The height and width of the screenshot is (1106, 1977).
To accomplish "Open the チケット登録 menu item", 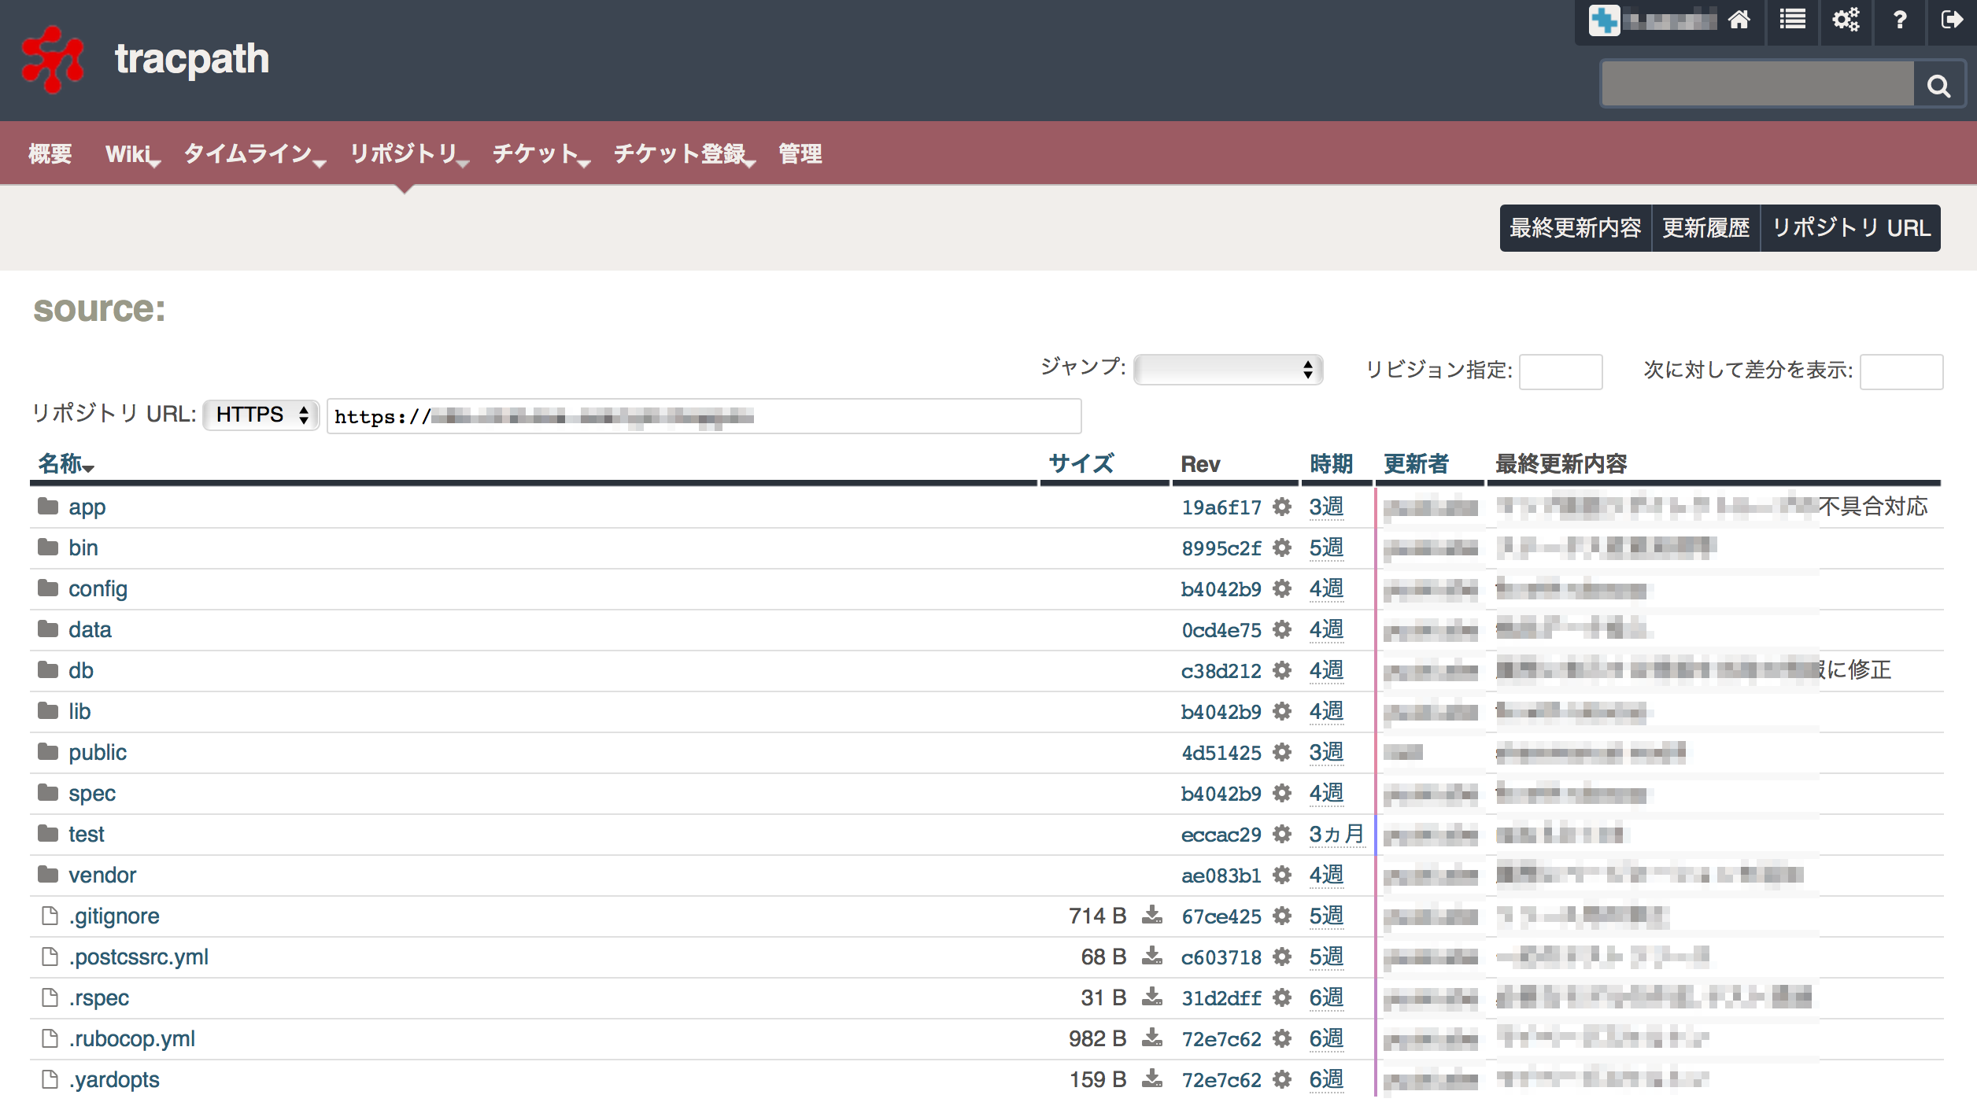I will pos(681,154).
